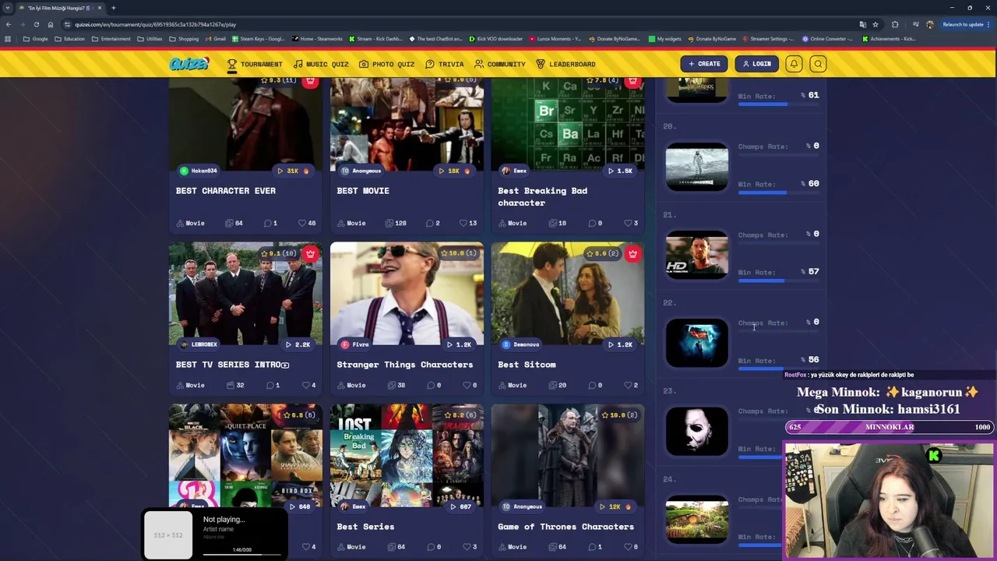Click the browser back arrow
The image size is (997, 561).
coord(8,24)
